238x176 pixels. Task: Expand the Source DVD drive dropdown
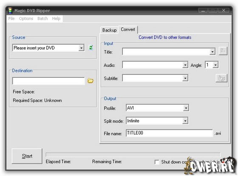(81, 48)
